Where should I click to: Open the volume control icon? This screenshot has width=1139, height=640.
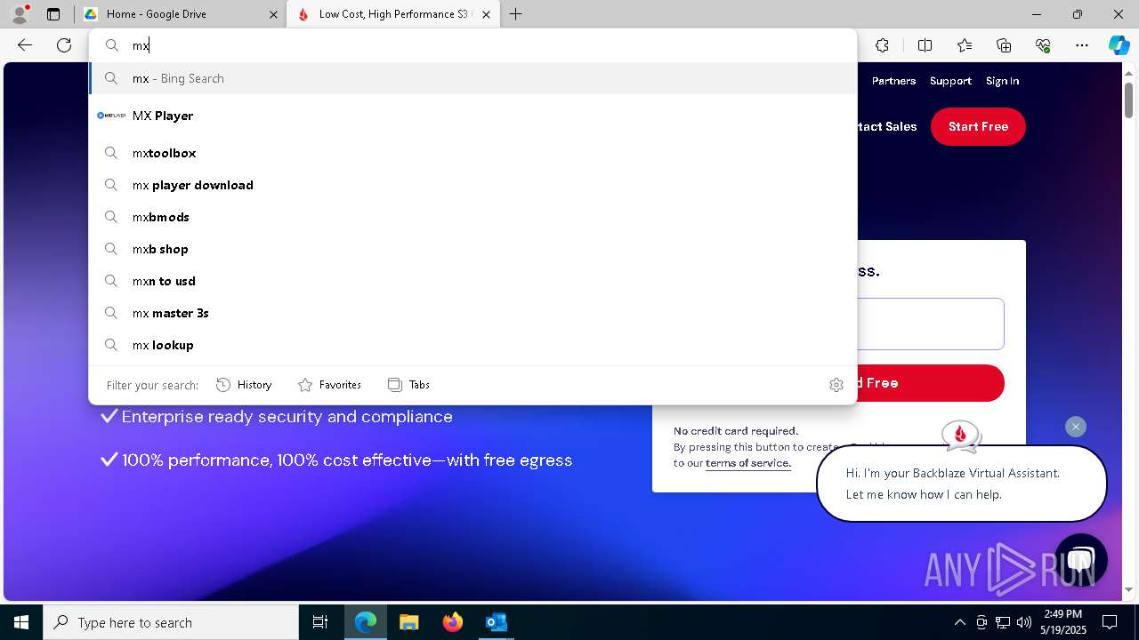coord(1023,622)
